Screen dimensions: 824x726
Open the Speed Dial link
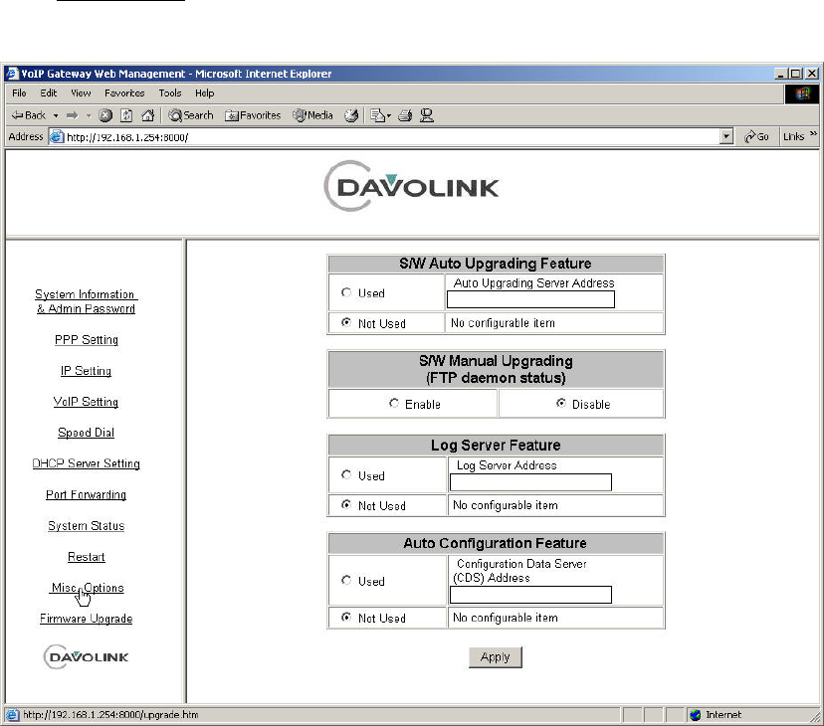tap(87, 433)
